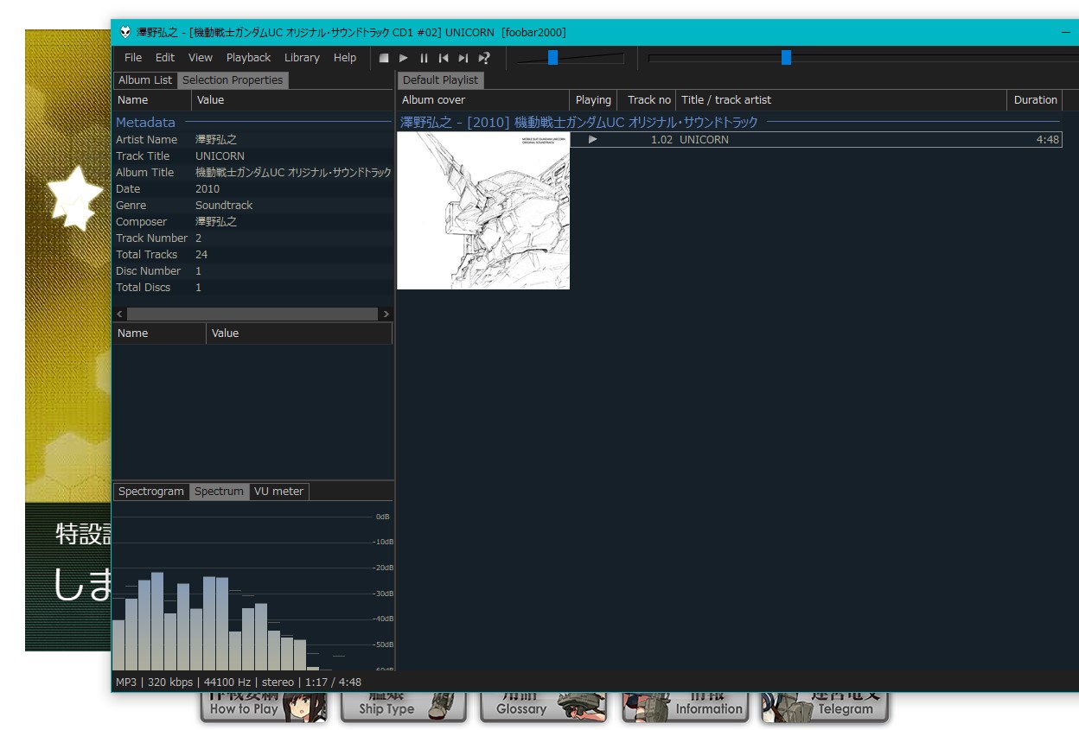Select the Artist Name metadata row
Screen dimensions: 1079x730
pos(253,140)
